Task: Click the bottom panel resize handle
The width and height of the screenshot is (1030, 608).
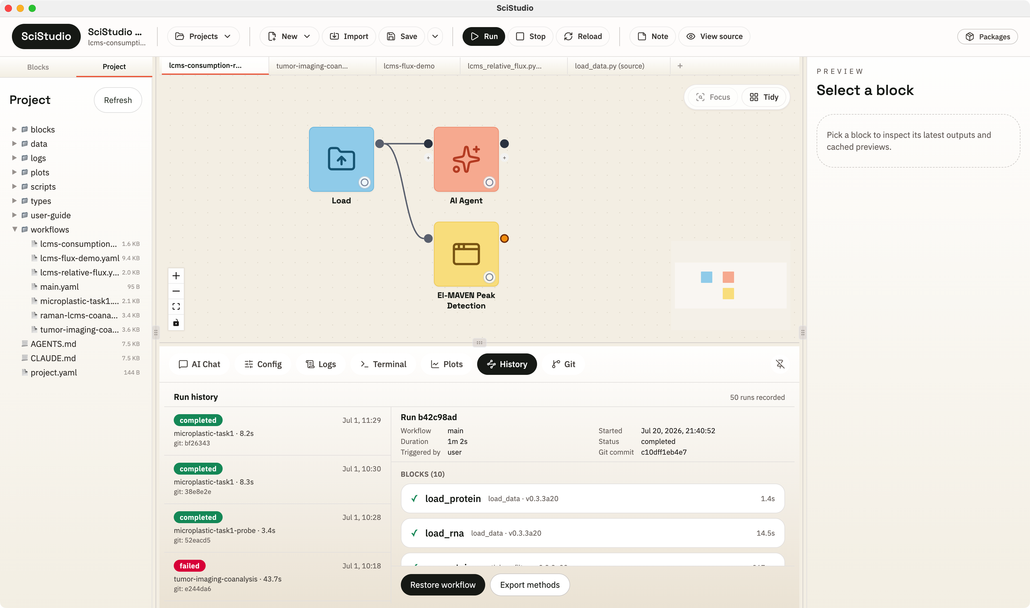Action: 479,342
